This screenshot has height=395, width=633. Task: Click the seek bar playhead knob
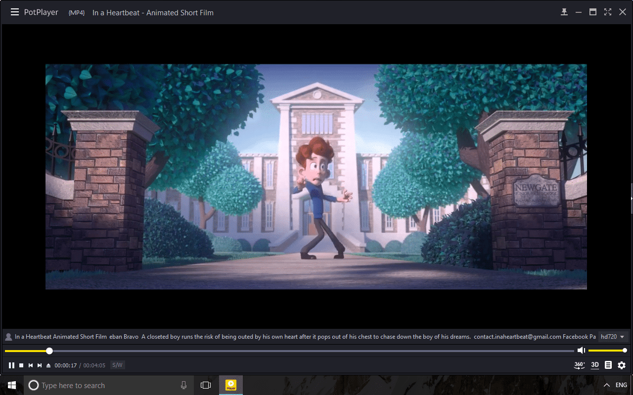49,351
